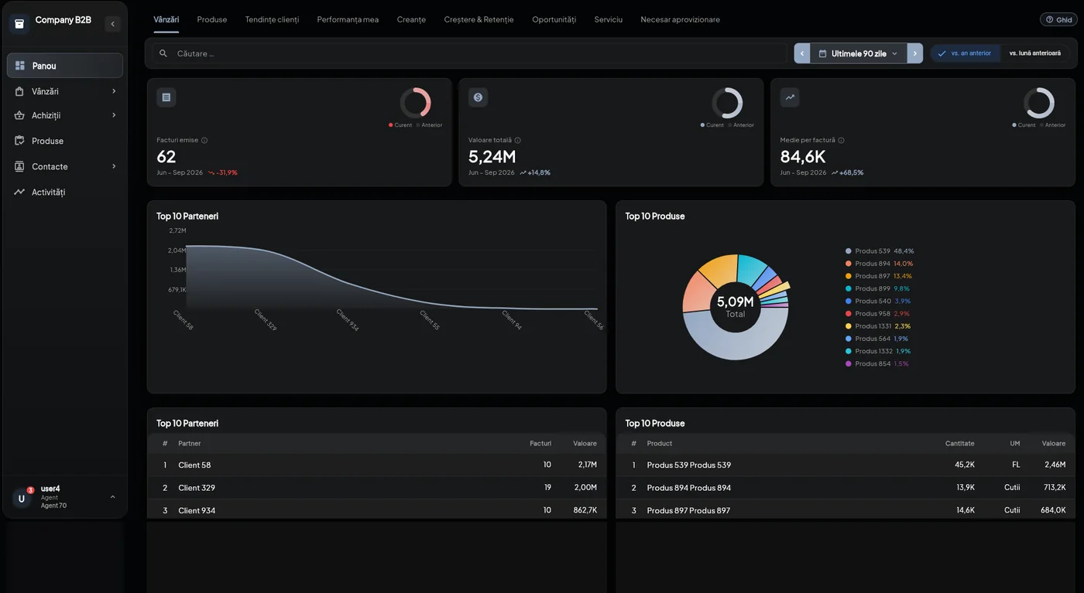Expand the Contacte sidebar submenu
This screenshot has width=1084, height=593.
click(114, 166)
